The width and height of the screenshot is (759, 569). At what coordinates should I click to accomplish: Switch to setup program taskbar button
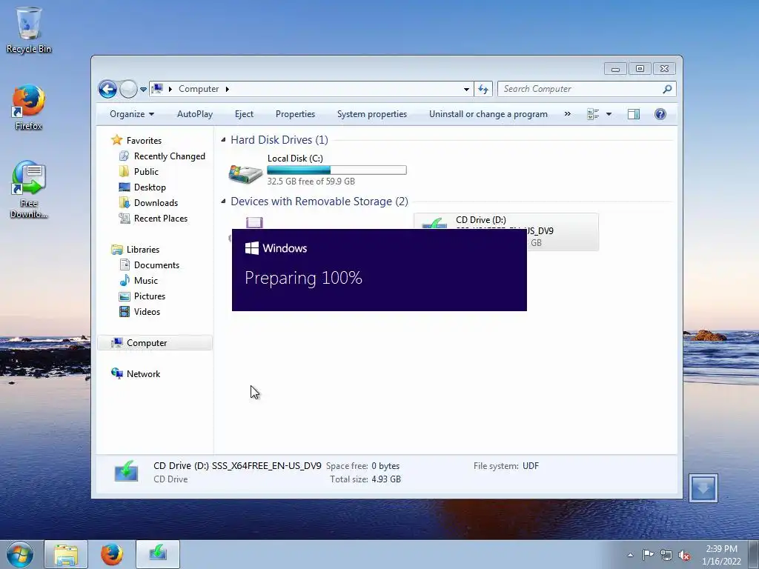[x=158, y=554]
